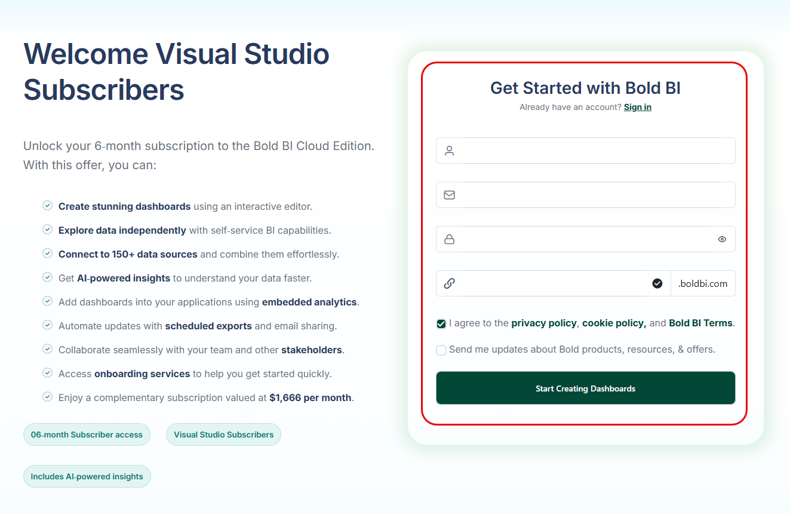
Task: Open the privacy policy link
Action: (x=544, y=323)
